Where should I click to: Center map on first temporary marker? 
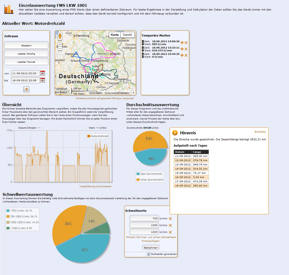coord(182,43)
